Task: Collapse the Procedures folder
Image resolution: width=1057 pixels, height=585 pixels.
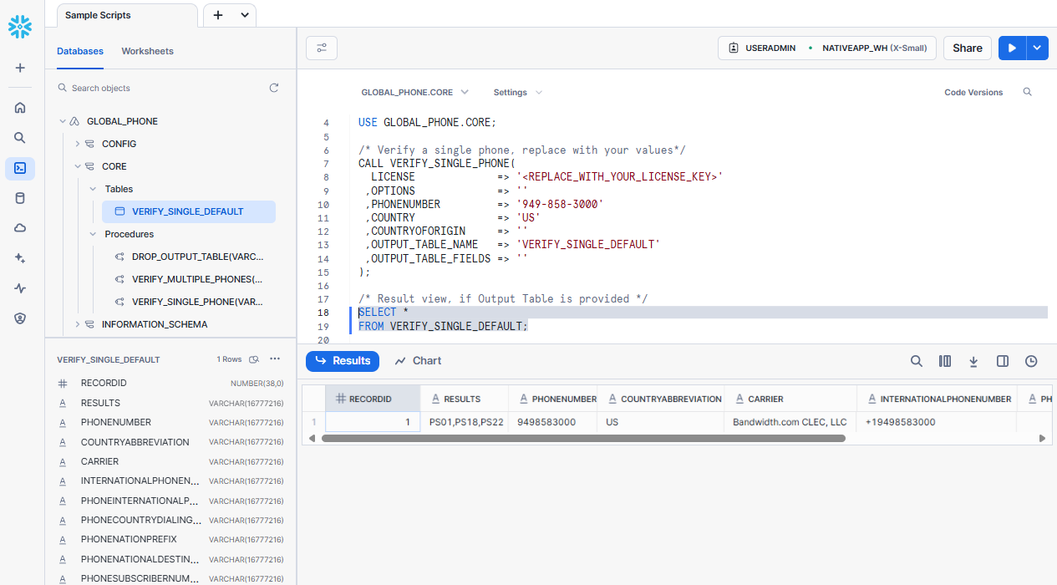Action: click(x=93, y=234)
